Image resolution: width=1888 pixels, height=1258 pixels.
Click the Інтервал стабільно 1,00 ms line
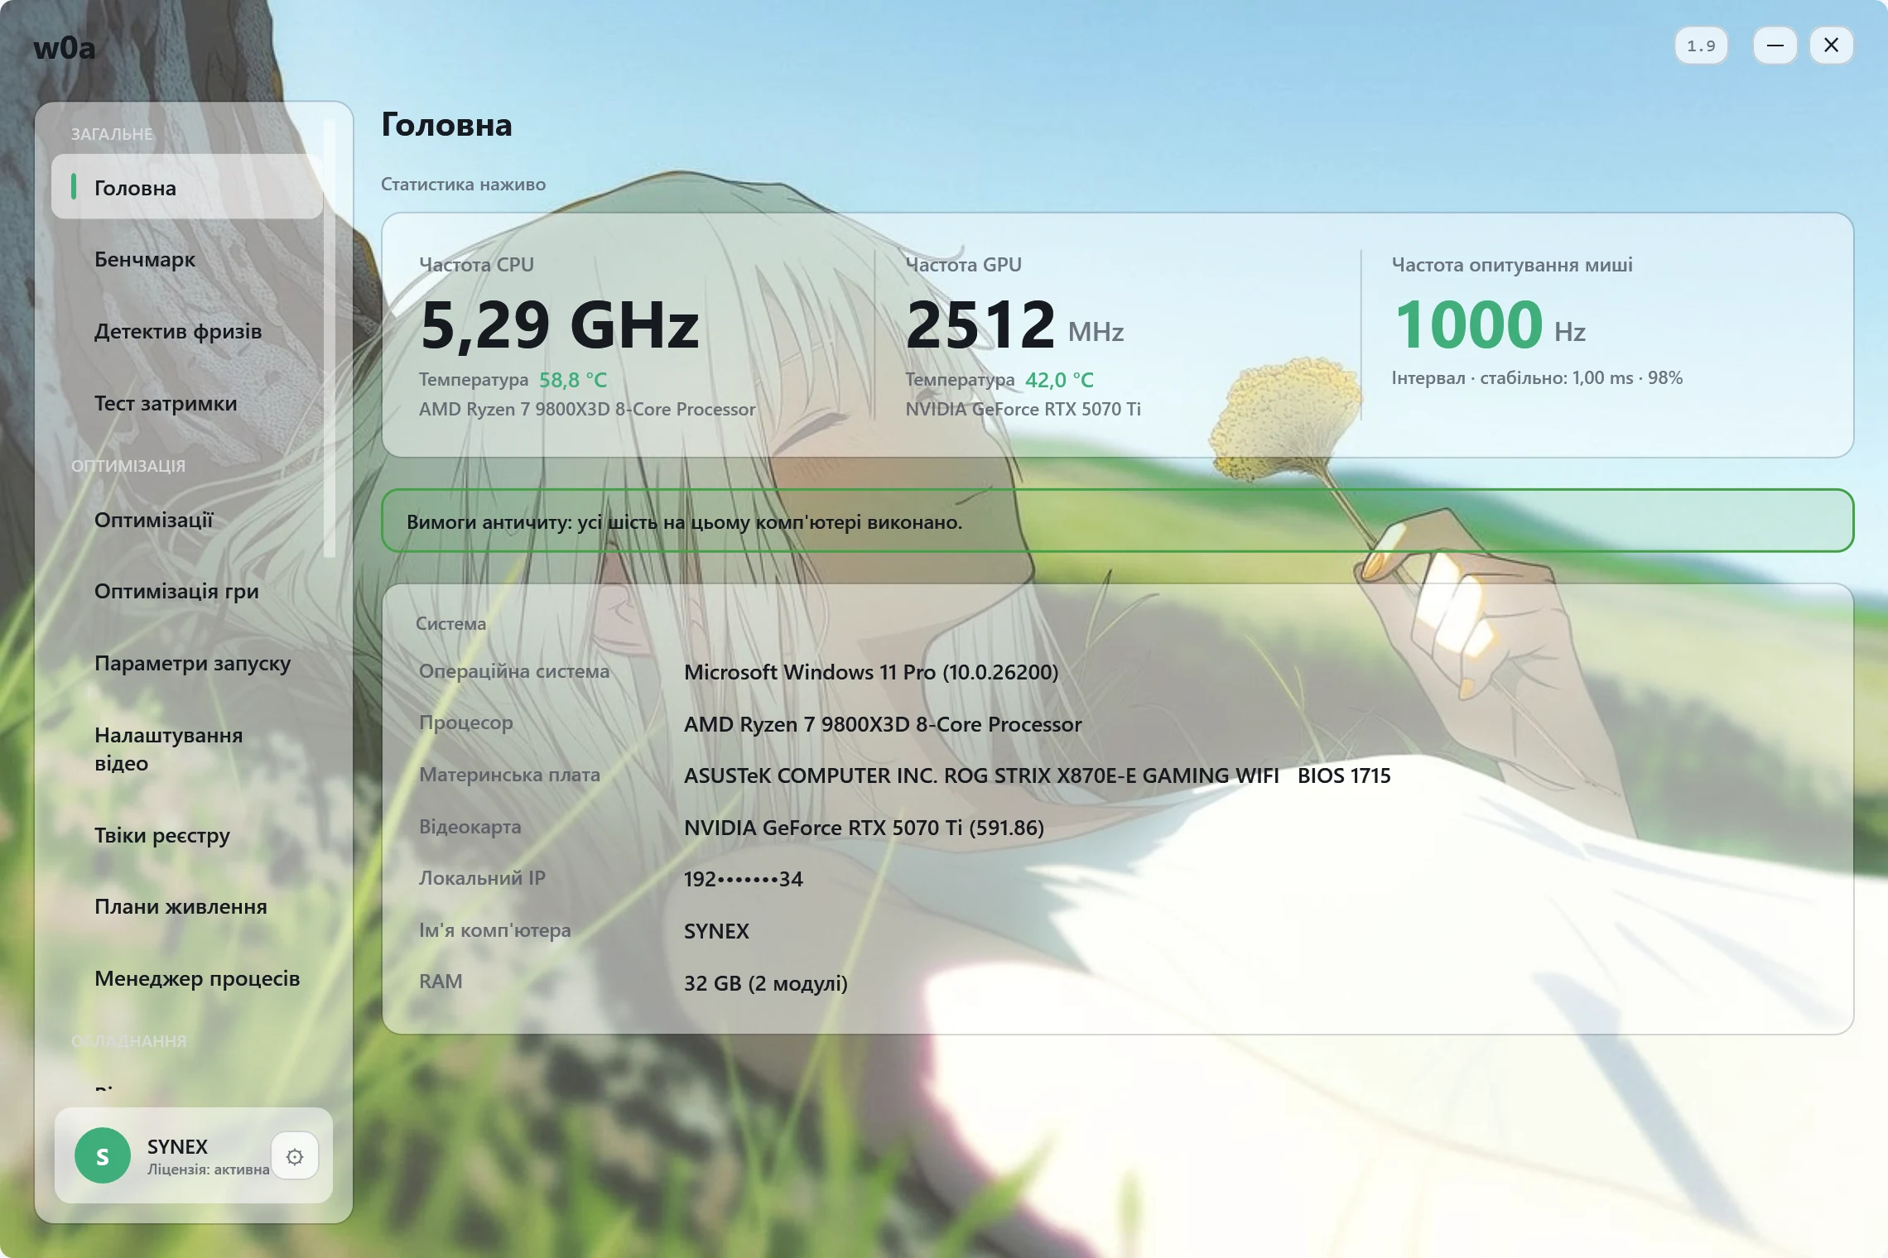(1537, 378)
